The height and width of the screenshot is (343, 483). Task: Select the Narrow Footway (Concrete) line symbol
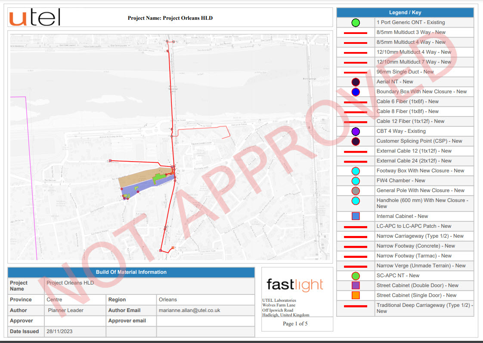point(356,247)
